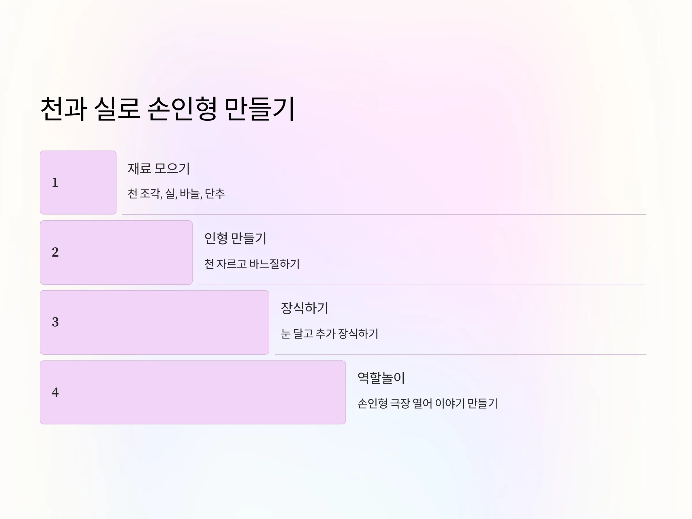Click the divider line under 인형 만들기 section
The image size is (692, 519).
pos(422,285)
